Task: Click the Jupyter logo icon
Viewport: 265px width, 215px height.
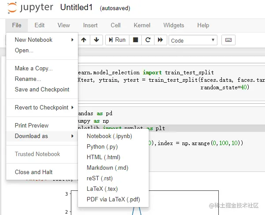Action: (x=12, y=8)
